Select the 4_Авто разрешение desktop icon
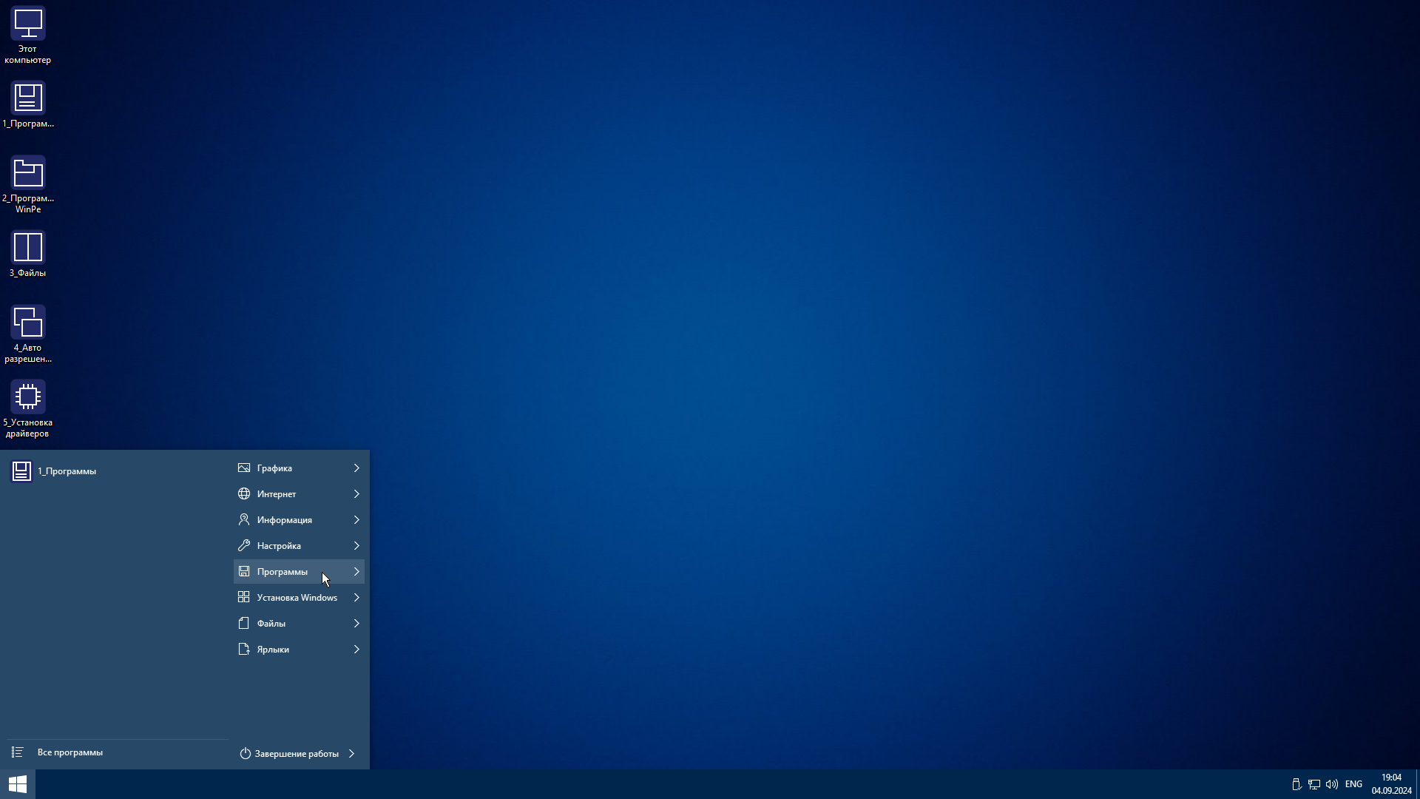Viewport: 1420px width, 799px height. [28, 323]
